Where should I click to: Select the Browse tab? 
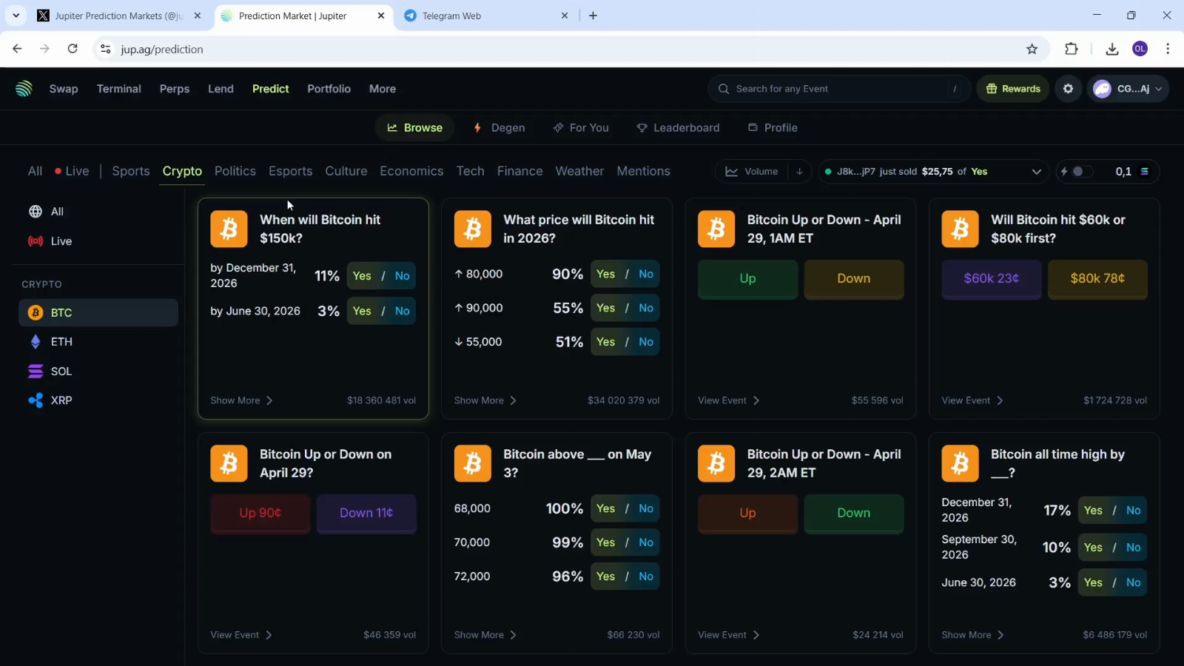pos(414,128)
